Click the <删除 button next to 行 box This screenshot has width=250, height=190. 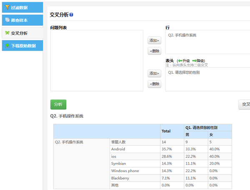coord(154,51)
